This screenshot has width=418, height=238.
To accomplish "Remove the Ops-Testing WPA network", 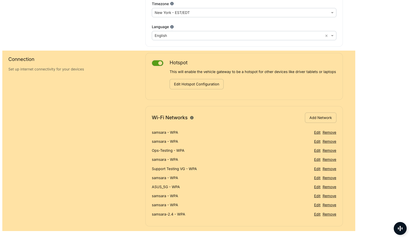I will [329, 150].
